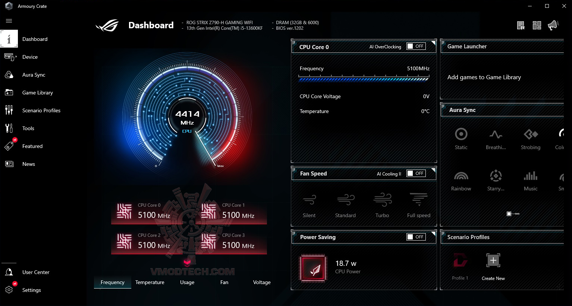
Task: Click 'ROG STRIX Z790-H GAMING WIFI' text
Action: [x=220, y=23]
